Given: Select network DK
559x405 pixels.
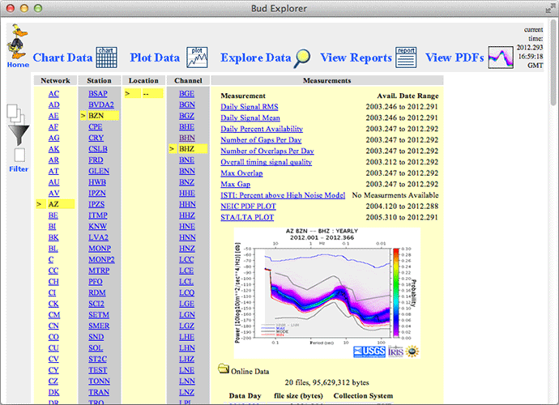Looking at the screenshot, I should click(x=53, y=392).
